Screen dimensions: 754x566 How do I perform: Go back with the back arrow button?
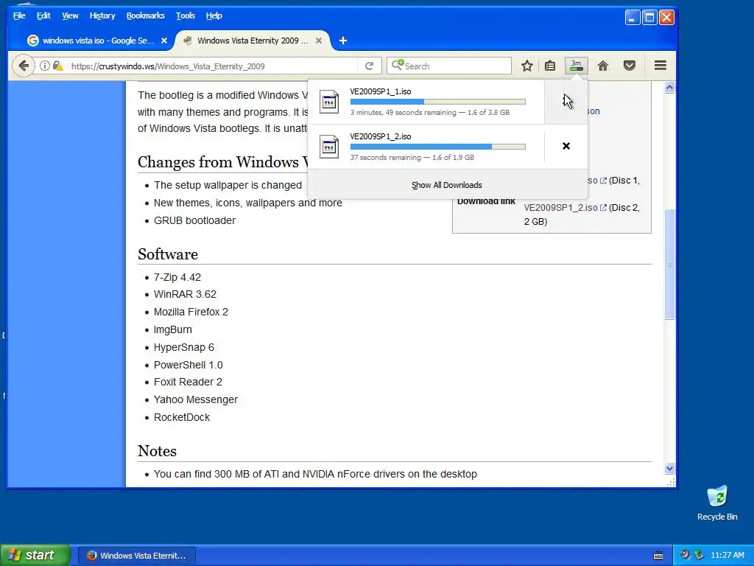(x=23, y=66)
